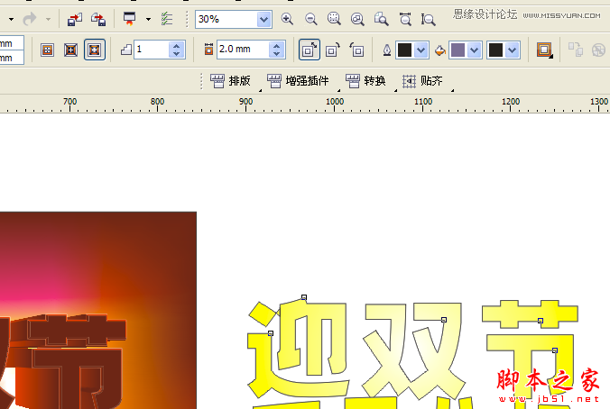
Task: Decrease the 2.0 mm offset value
Action: pyautogui.click(x=277, y=53)
